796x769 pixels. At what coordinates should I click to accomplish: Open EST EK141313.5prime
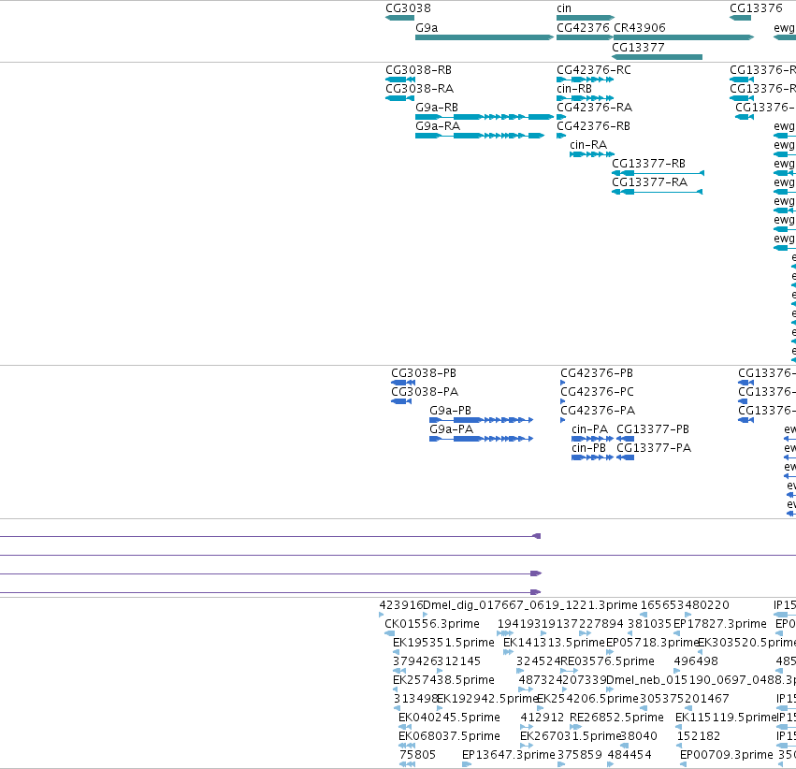pyautogui.click(x=554, y=643)
